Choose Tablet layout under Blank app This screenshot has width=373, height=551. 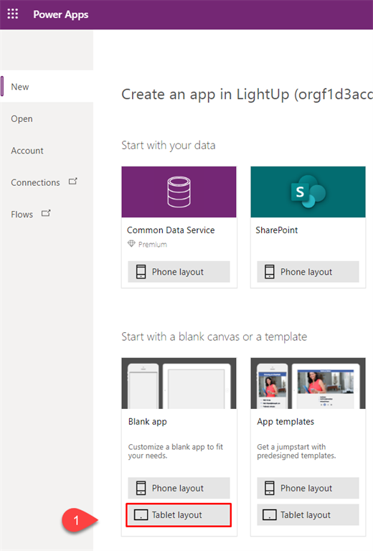[x=179, y=515]
